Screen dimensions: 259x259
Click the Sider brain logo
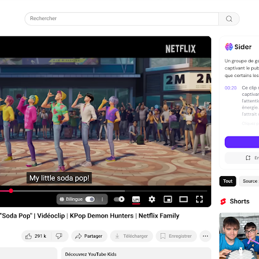coord(229,47)
